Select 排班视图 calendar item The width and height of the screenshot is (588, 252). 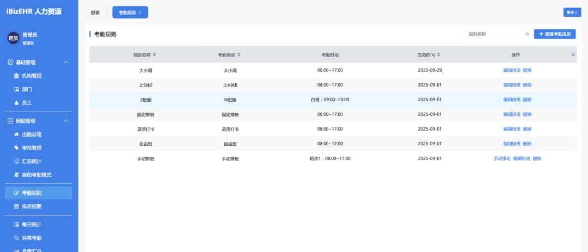pos(31,206)
